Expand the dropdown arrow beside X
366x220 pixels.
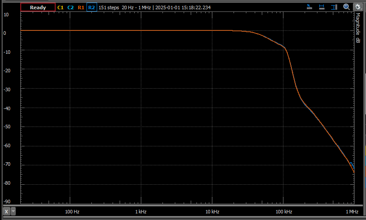pyautogui.click(x=13, y=211)
